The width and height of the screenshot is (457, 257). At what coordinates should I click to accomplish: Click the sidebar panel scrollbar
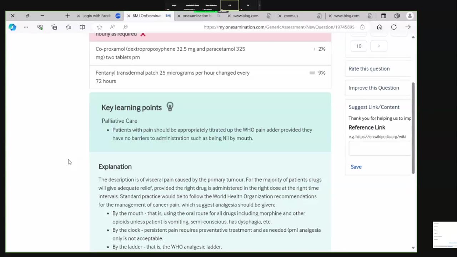point(413,128)
